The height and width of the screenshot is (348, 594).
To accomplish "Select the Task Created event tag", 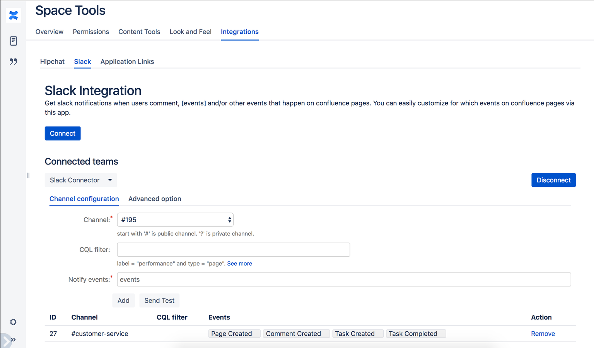I will pos(358,334).
